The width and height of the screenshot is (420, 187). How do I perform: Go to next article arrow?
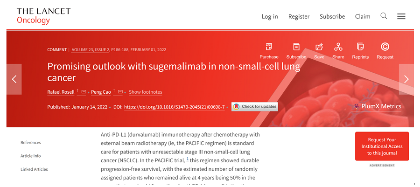click(x=406, y=79)
